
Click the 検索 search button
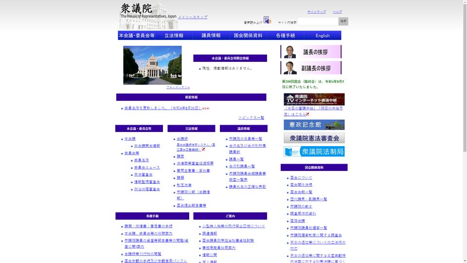click(x=343, y=21)
